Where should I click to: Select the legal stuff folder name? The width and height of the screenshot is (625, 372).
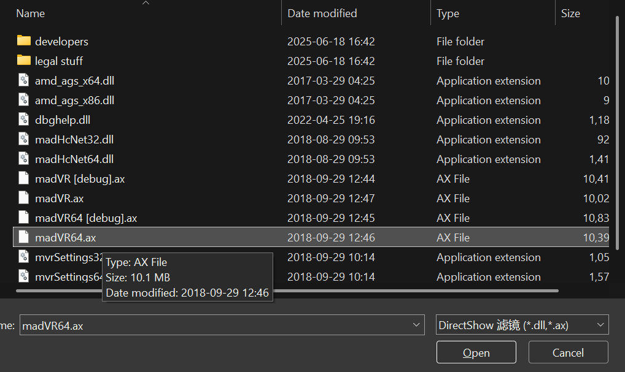[x=59, y=61]
